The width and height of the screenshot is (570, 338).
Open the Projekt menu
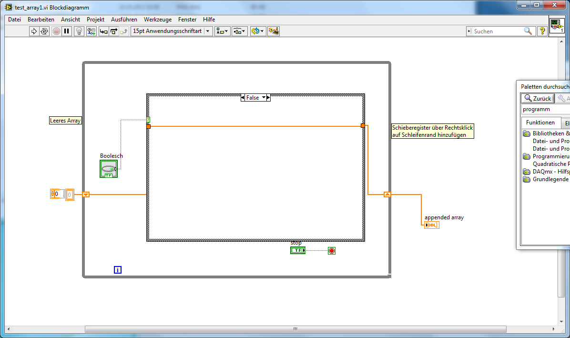pyautogui.click(x=95, y=20)
